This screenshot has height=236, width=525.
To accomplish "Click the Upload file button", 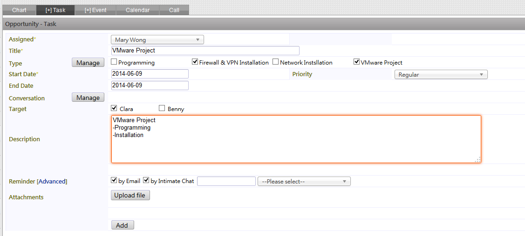I will coord(130,195).
